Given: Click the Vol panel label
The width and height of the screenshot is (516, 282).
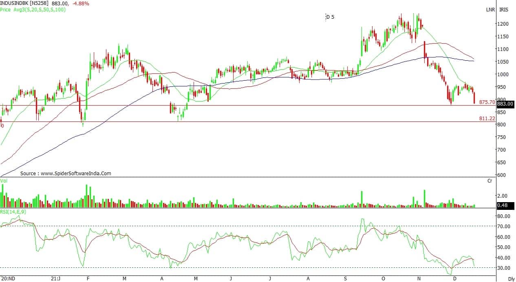Looking at the screenshot, I should coord(4,180).
